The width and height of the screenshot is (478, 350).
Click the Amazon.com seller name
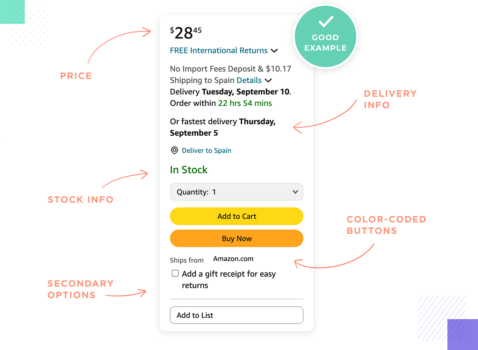233,259
